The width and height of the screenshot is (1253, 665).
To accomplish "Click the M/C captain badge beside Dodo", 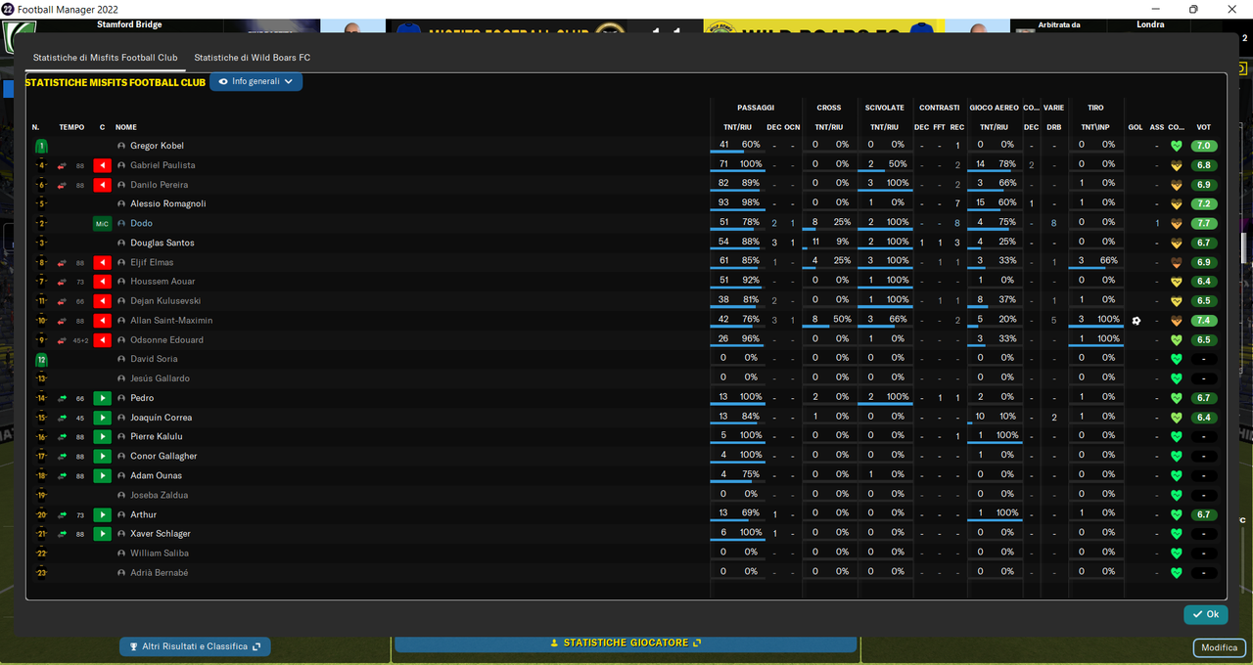I will pos(102,224).
